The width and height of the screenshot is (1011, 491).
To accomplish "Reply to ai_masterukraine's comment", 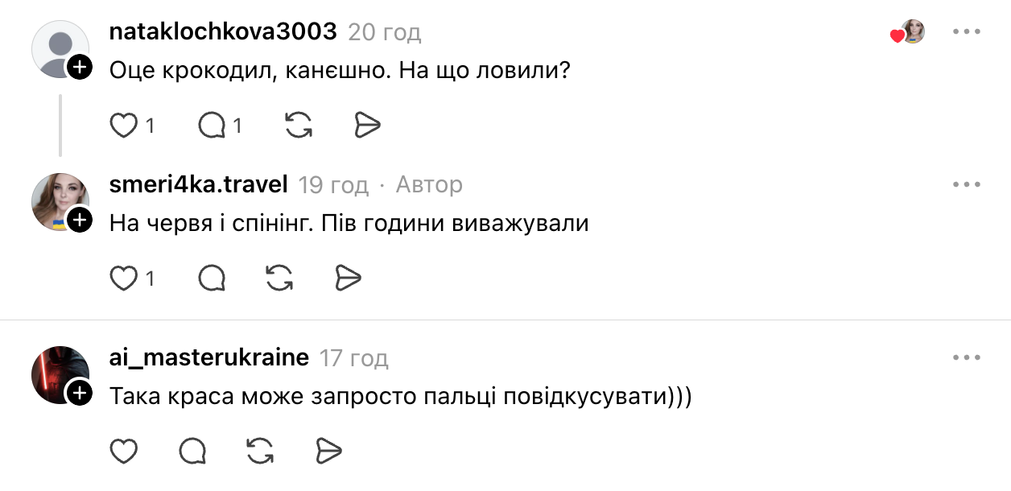I will pos(192,452).
